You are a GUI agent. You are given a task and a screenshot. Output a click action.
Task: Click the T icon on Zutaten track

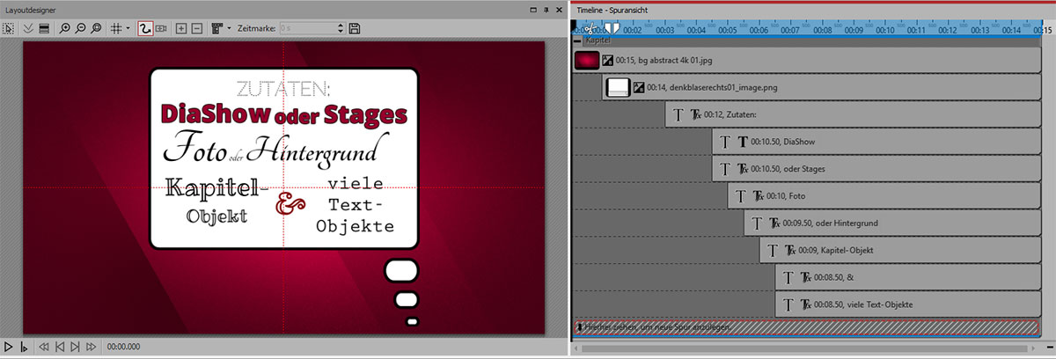point(678,114)
